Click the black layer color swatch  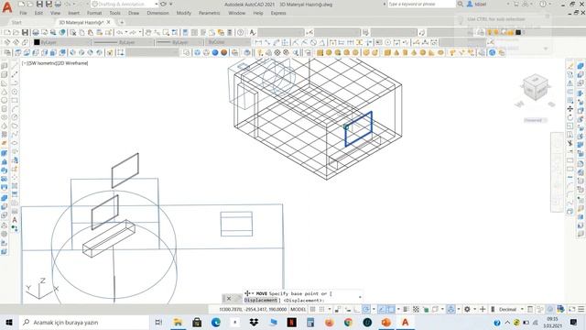[x=518, y=33]
